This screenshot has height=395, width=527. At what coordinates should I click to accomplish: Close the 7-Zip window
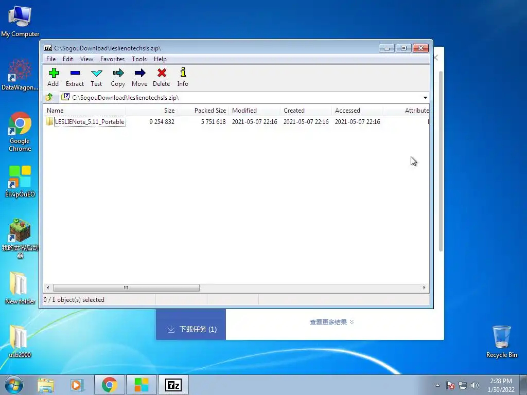point(420,48)
